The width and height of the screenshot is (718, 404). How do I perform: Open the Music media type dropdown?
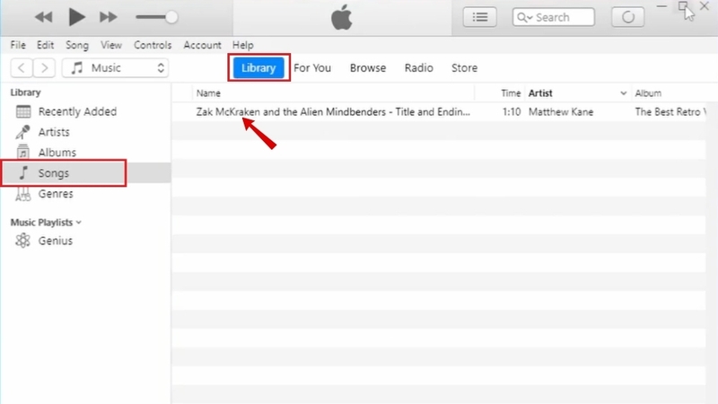116,68
